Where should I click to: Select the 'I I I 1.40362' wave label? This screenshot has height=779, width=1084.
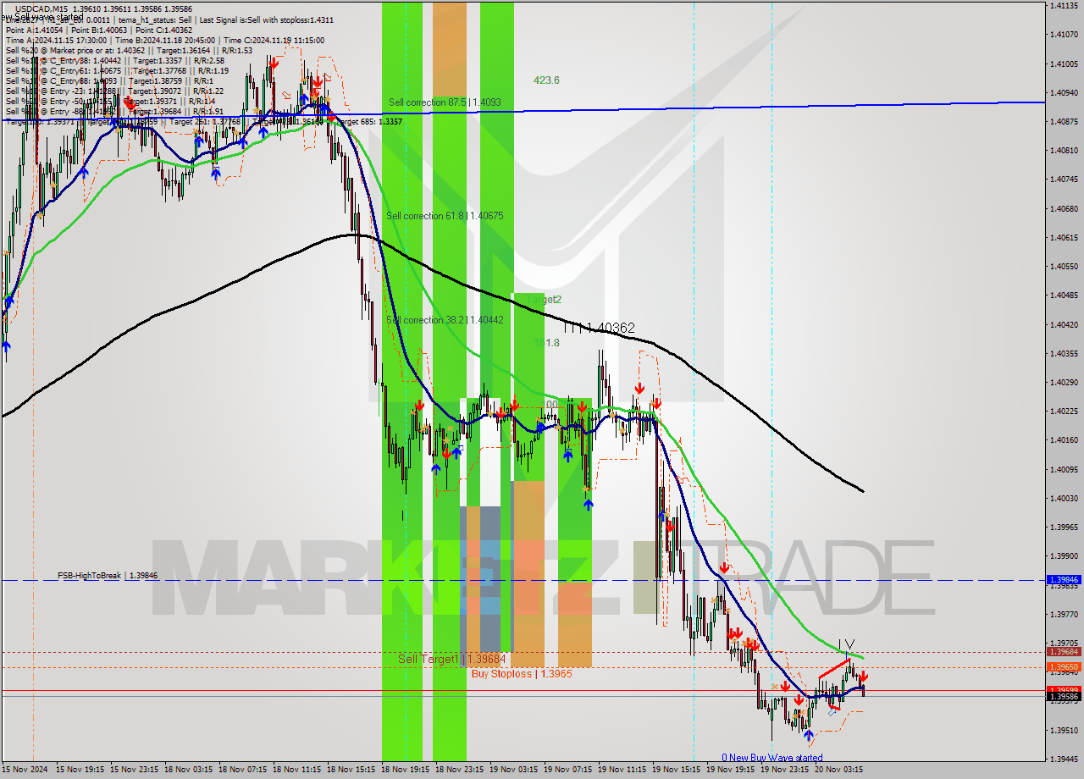[x=599, y=328]
